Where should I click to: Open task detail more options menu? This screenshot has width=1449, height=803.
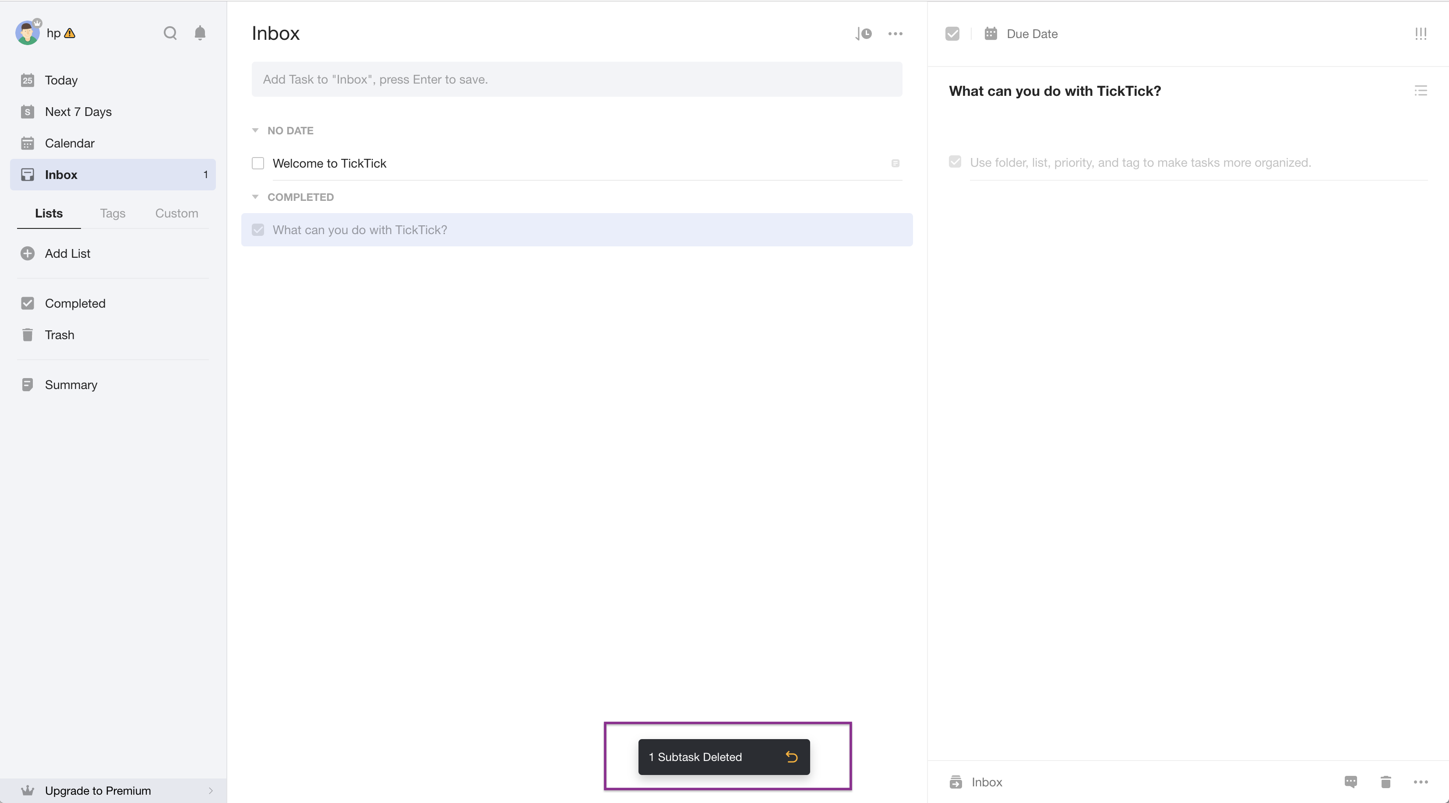[x=1420, y=782]
